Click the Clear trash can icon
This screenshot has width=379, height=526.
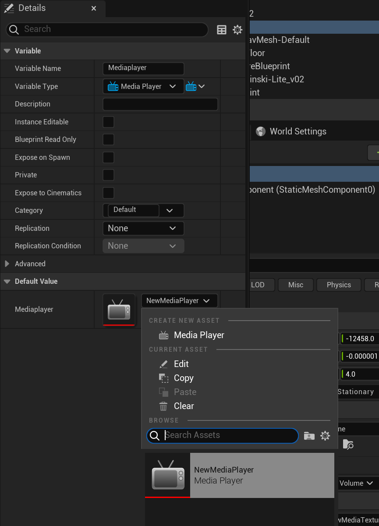163,406
